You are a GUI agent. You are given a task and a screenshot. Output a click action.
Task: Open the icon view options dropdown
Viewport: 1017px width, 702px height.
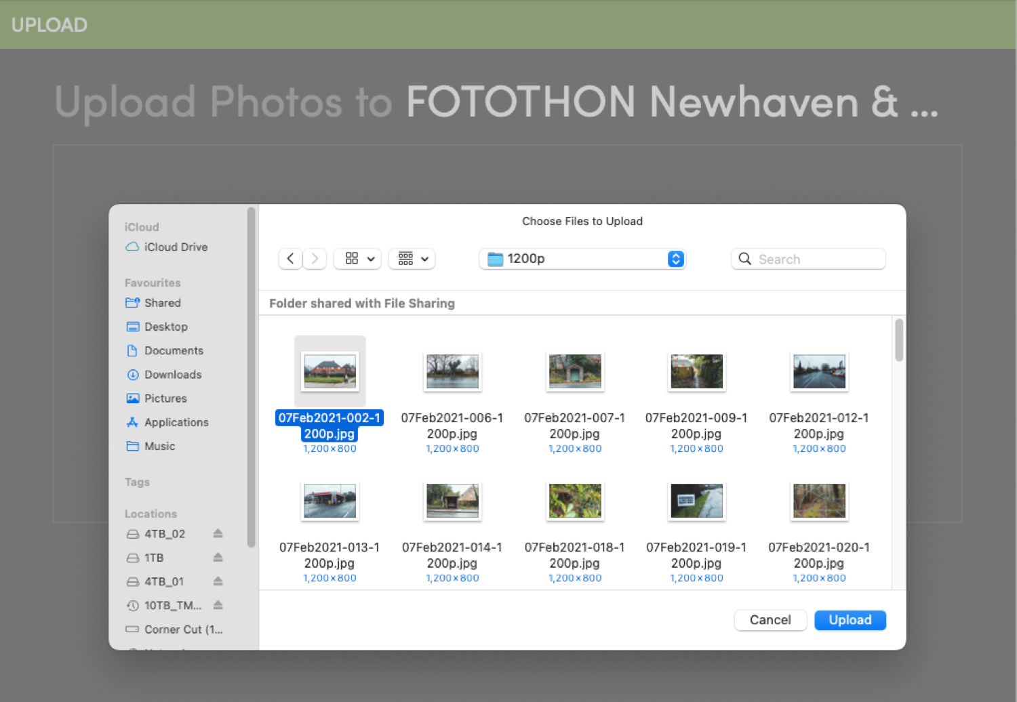point(358,259)
